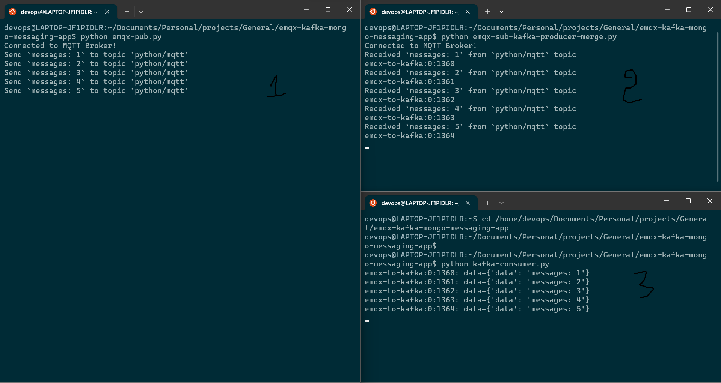Click Ubuntu icon in left terminal tab
The width and height of the screenshot is (721, 383).
(x=13, y=12)
